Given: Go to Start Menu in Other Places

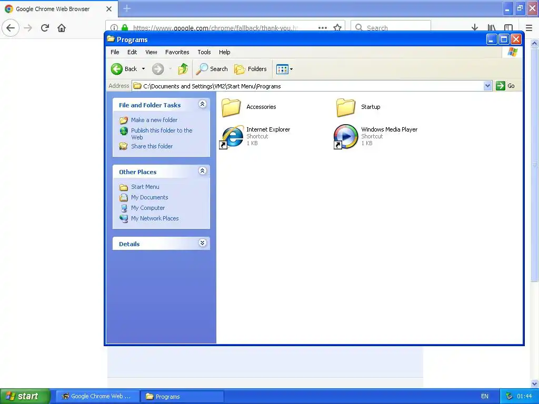Looking at the screenshot, I should coord(145,187).
